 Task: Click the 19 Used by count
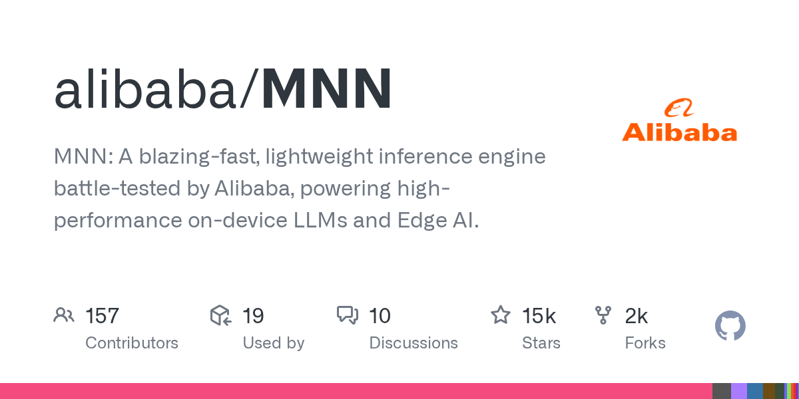click(x=253, y=315)
